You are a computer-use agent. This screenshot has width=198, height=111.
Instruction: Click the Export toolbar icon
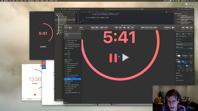[x=191, y=27]
